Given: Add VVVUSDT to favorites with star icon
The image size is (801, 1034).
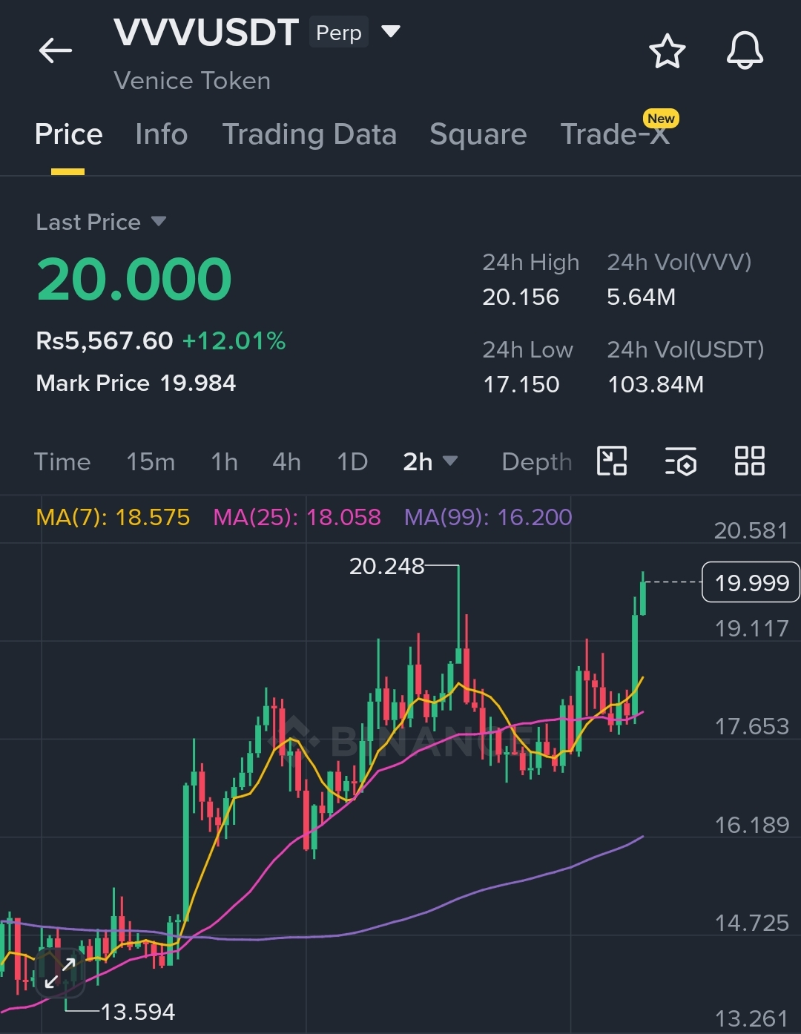Looking at the screenshot, I should point(667,51).
